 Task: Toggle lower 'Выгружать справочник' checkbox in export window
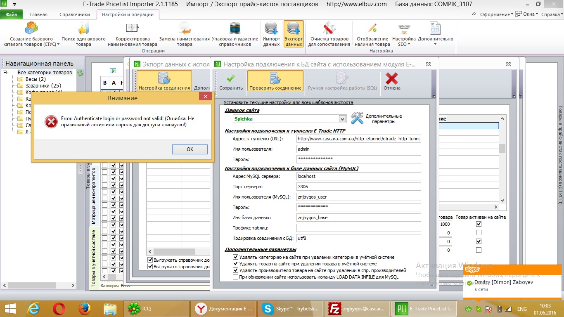pos(150,267)
